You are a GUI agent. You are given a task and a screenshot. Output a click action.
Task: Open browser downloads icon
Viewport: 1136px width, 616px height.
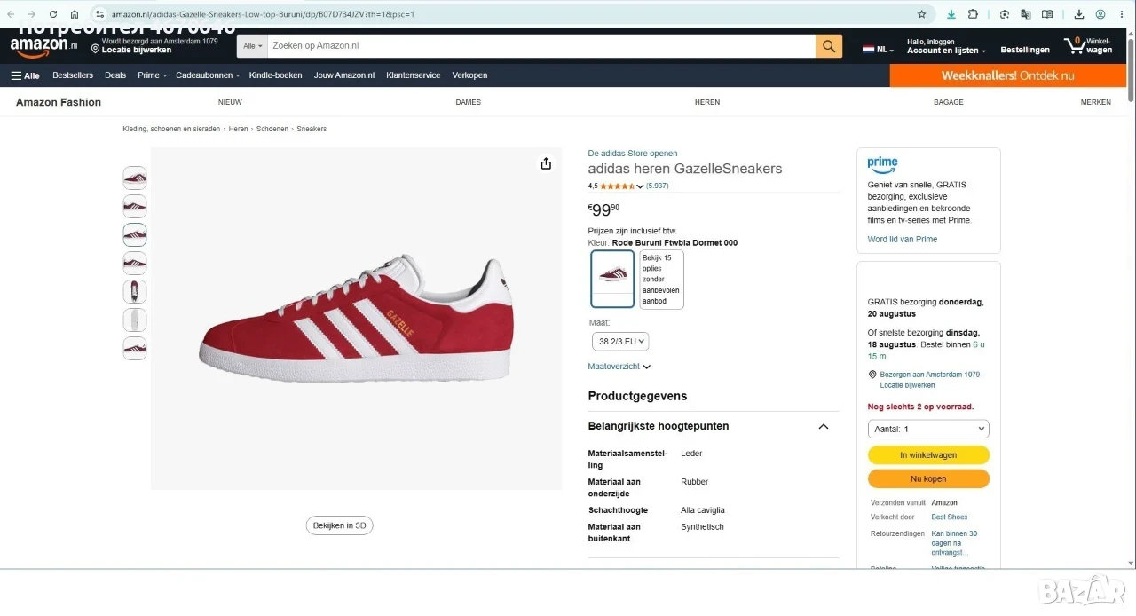click(1079, 14)
